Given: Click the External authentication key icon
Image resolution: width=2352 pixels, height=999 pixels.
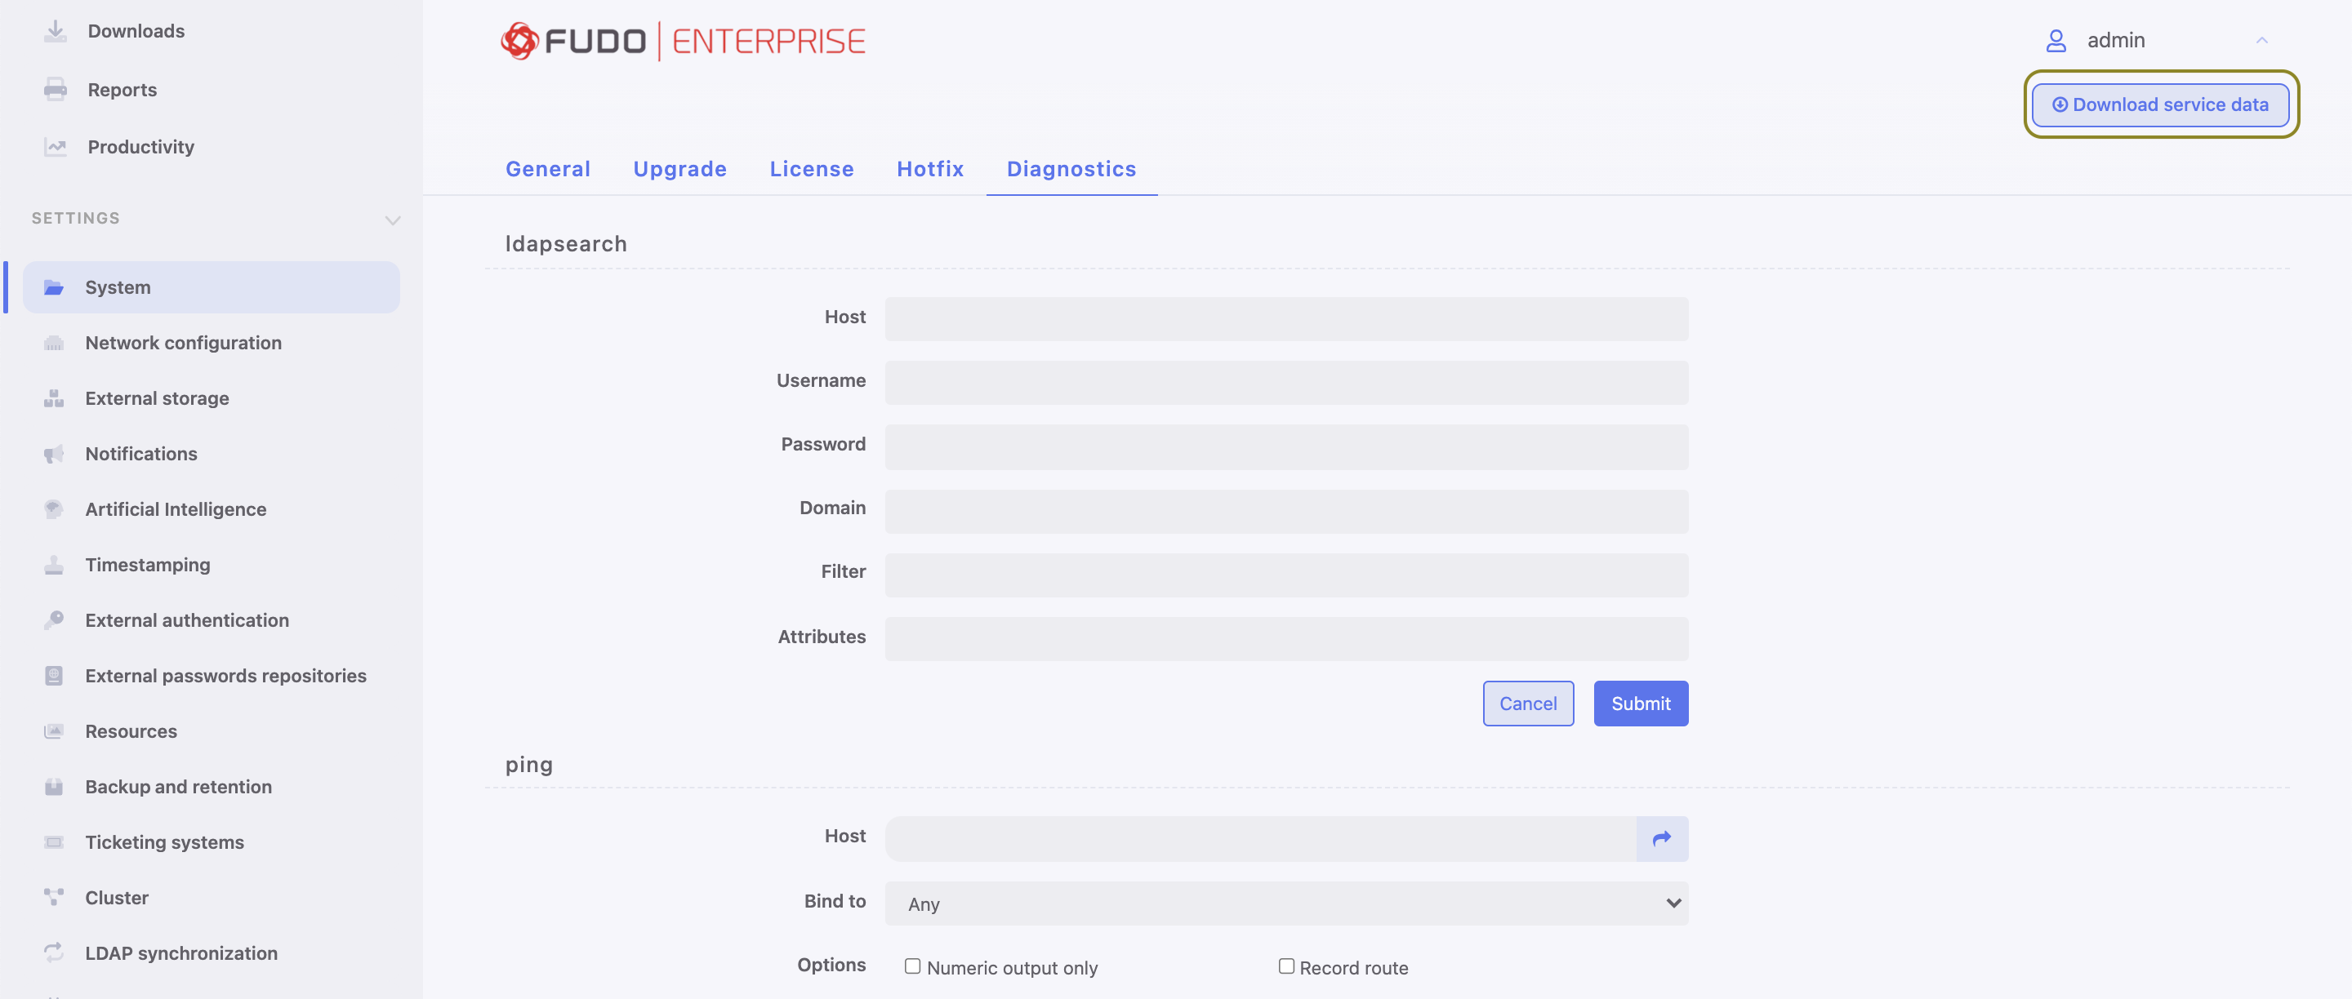Looking at the screenshot, I should pyautogui.click(x=54, y=619).
